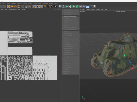This screenshot has width=137, height=102.
Task: Select the Move tool
Action: [9, 7]
